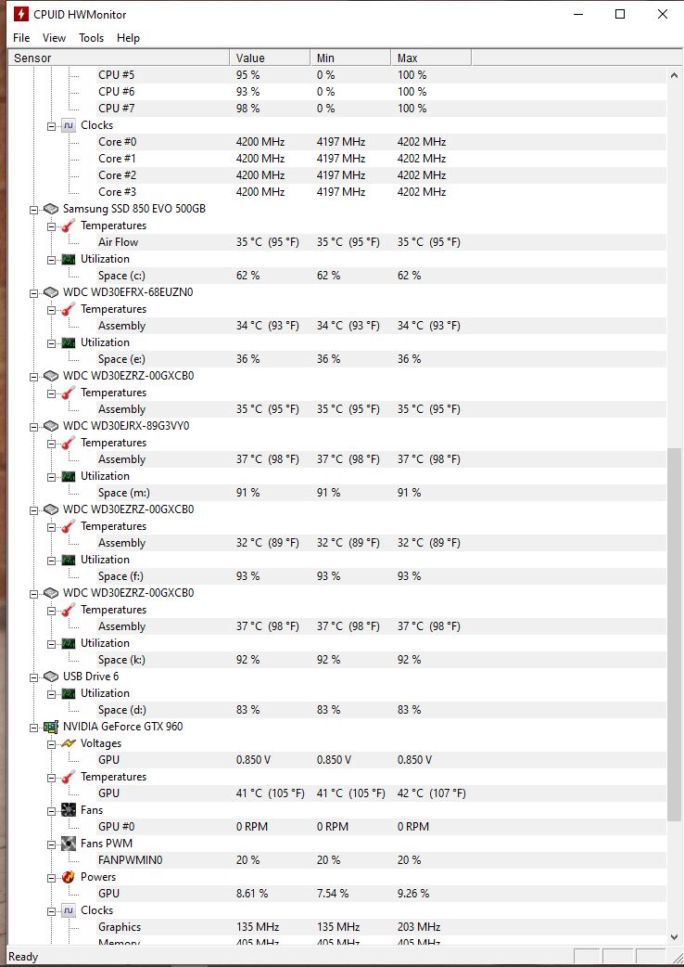The height and width of the screenshot is (967, 684).
Task: Click the Max column header
Action: tap(430, 58)
